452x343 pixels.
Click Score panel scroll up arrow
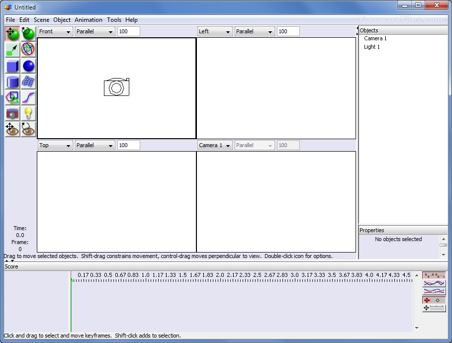coord(417,275)
